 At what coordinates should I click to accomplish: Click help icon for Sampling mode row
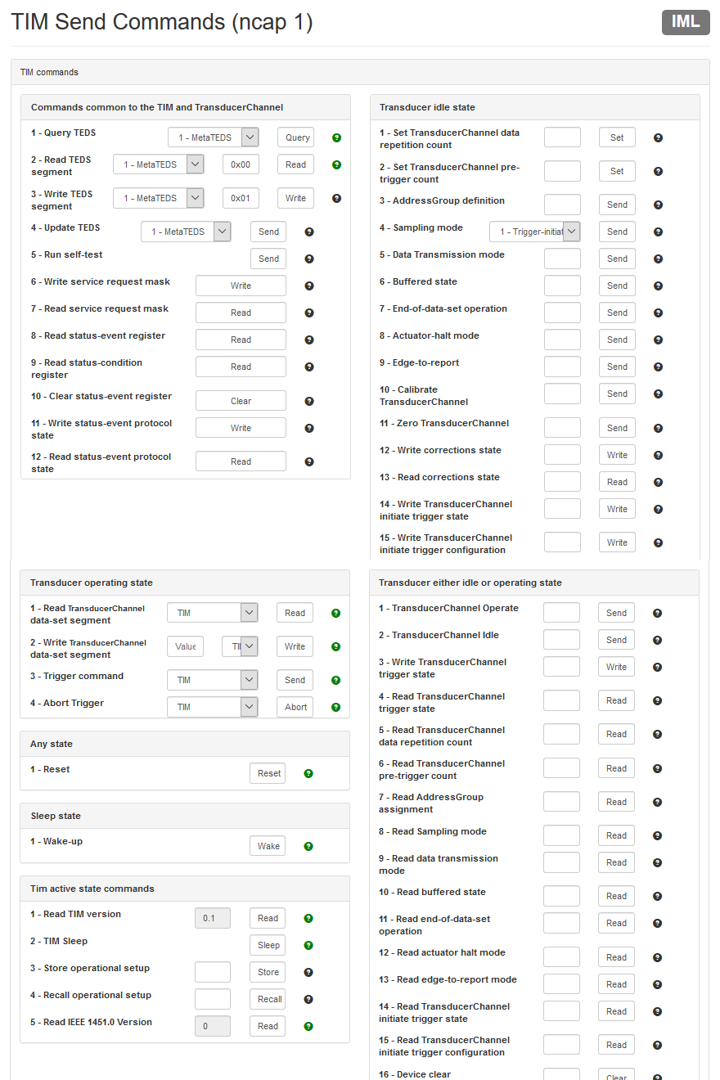point(658,232)
